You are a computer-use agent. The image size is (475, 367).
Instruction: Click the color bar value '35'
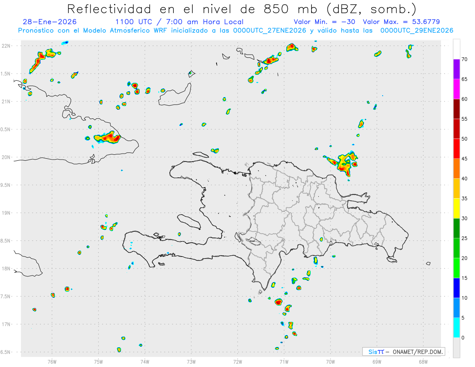(x=464, y=198)
